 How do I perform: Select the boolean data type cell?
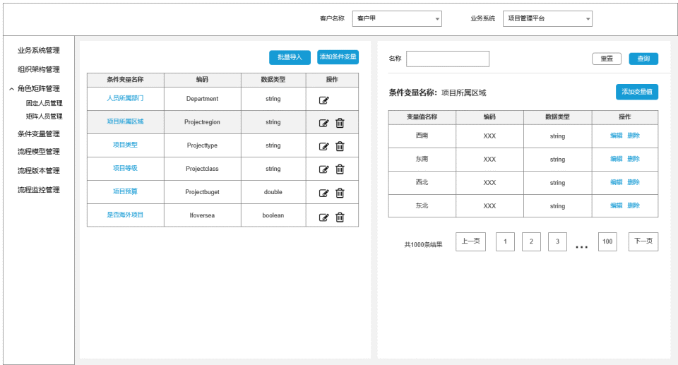[273, 215]
